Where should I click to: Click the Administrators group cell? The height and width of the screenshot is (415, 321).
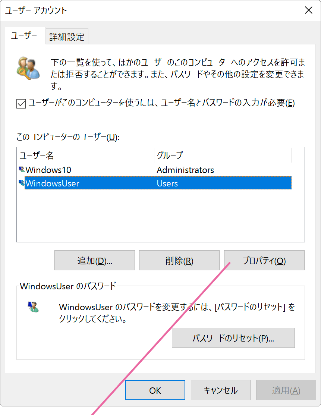click(x=185, y=170)
